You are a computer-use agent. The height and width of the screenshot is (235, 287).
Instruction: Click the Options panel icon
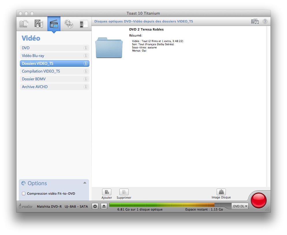(x=23, y=183)
